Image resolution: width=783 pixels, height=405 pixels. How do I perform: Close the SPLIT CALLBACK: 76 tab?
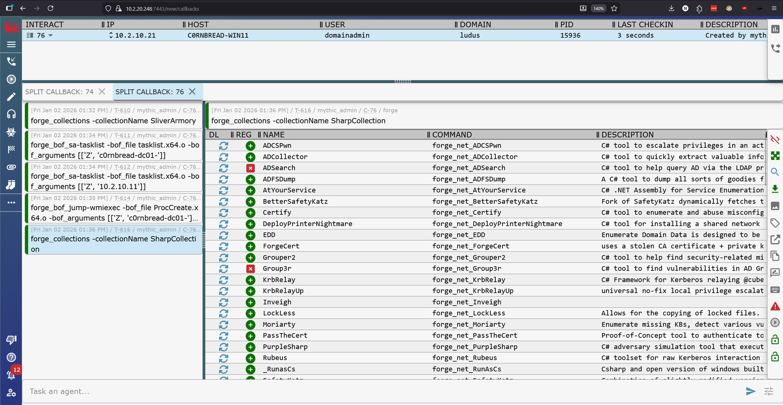click(x=192, y=92)
